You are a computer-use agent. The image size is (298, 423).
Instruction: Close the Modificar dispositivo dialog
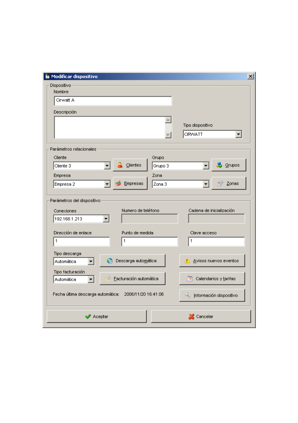point(251,76)
